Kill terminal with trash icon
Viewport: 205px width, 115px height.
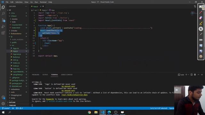pyautogui.click(x=195, y=74)
